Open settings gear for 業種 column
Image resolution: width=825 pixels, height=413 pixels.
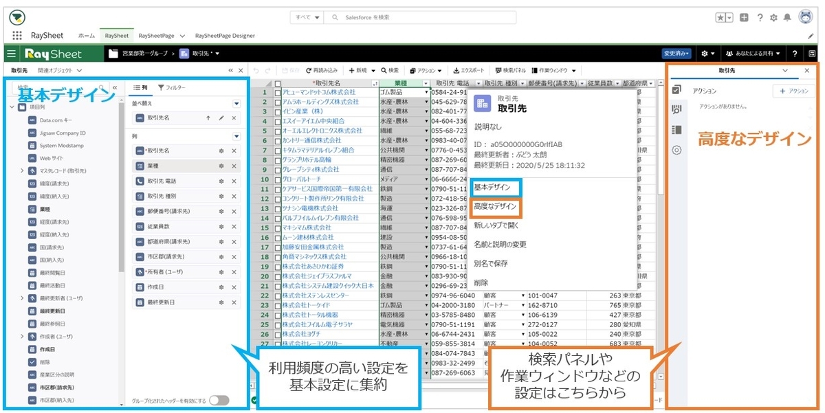221,166
